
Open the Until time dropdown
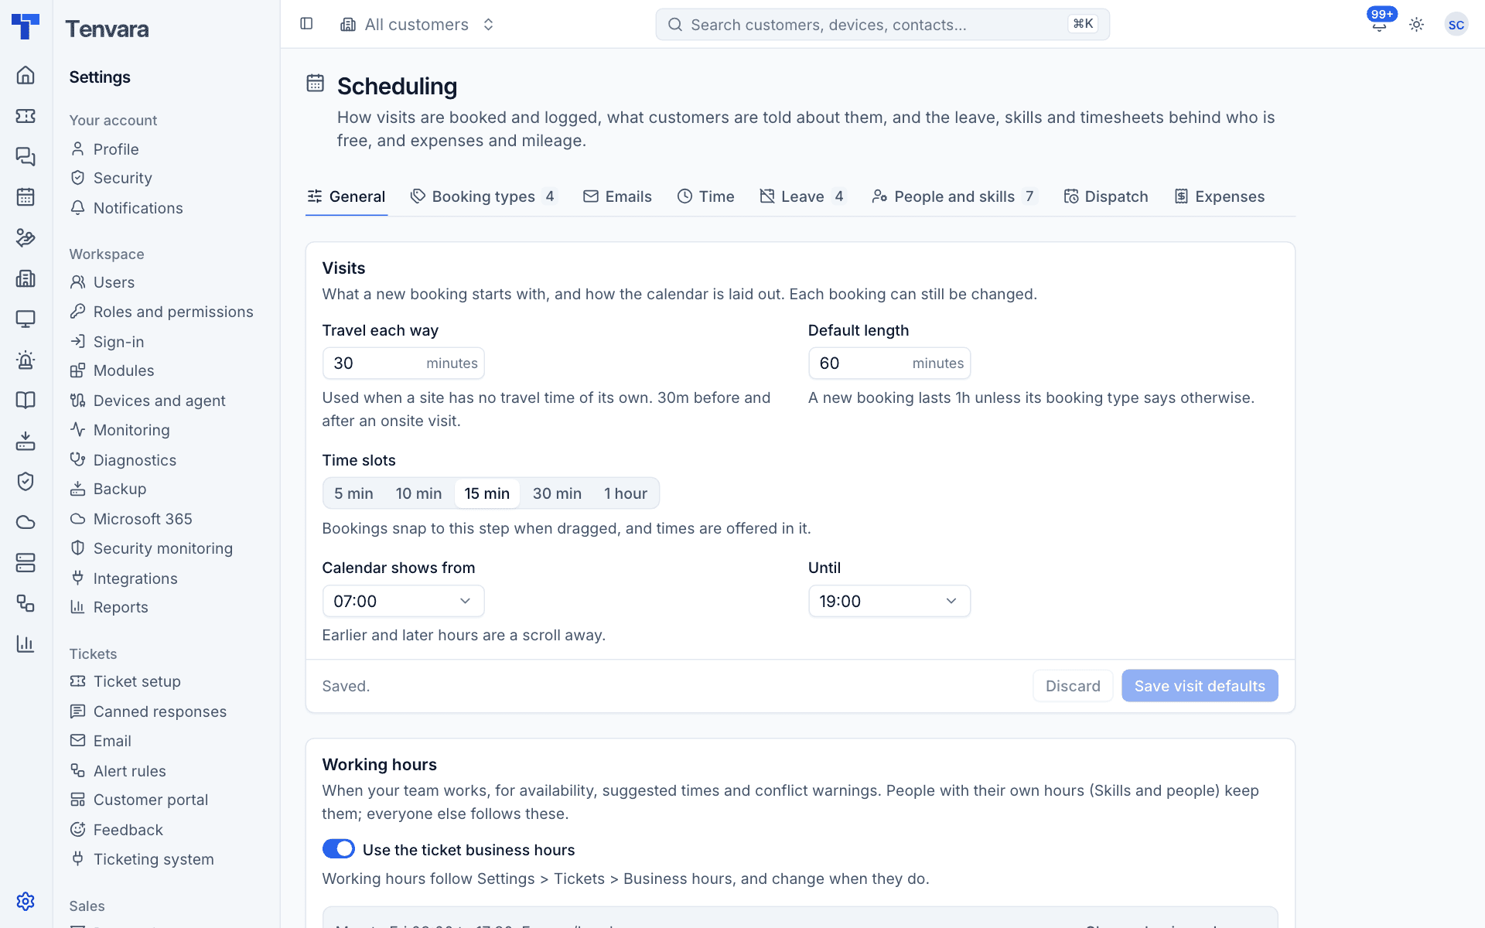tap(889, 601)
